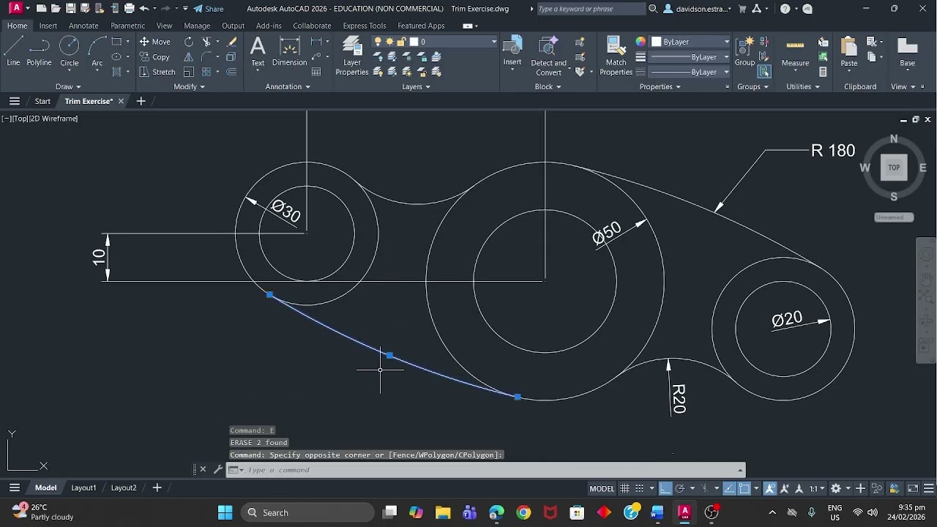Click the Save icon in quick access toolbar
The height and width of the screenshot is (527, 937).
70,9
